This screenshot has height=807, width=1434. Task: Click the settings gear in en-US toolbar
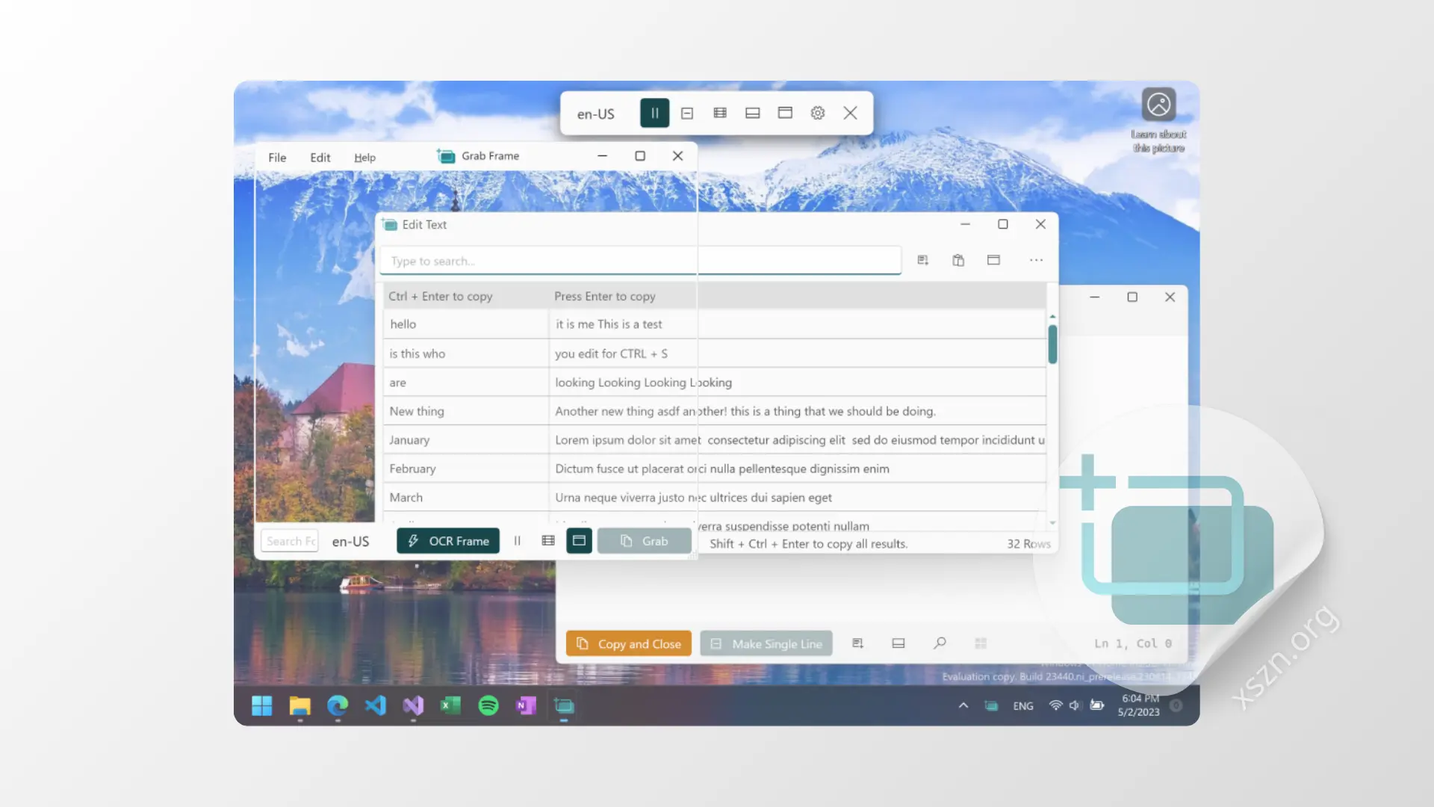pyautogui.click(x=818, y=113)
